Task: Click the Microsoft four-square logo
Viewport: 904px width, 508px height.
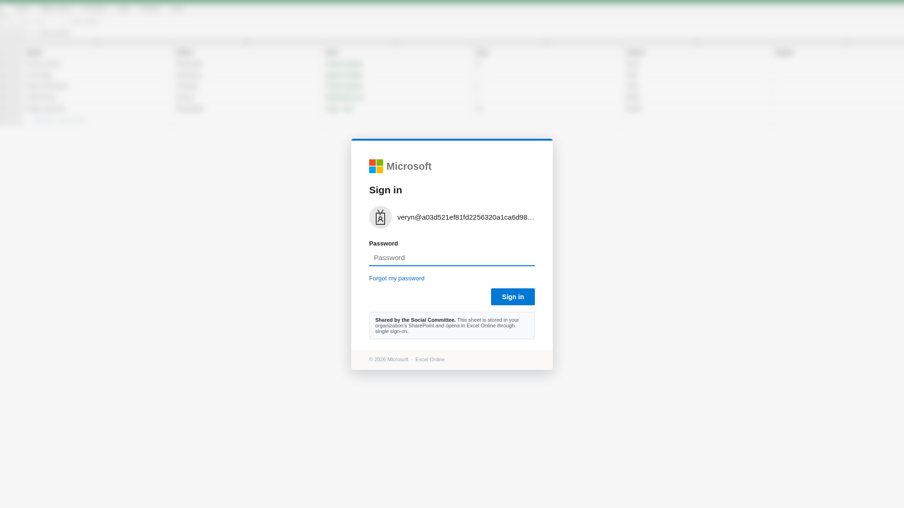Action: pyautogui.click(x=376, y=166)
